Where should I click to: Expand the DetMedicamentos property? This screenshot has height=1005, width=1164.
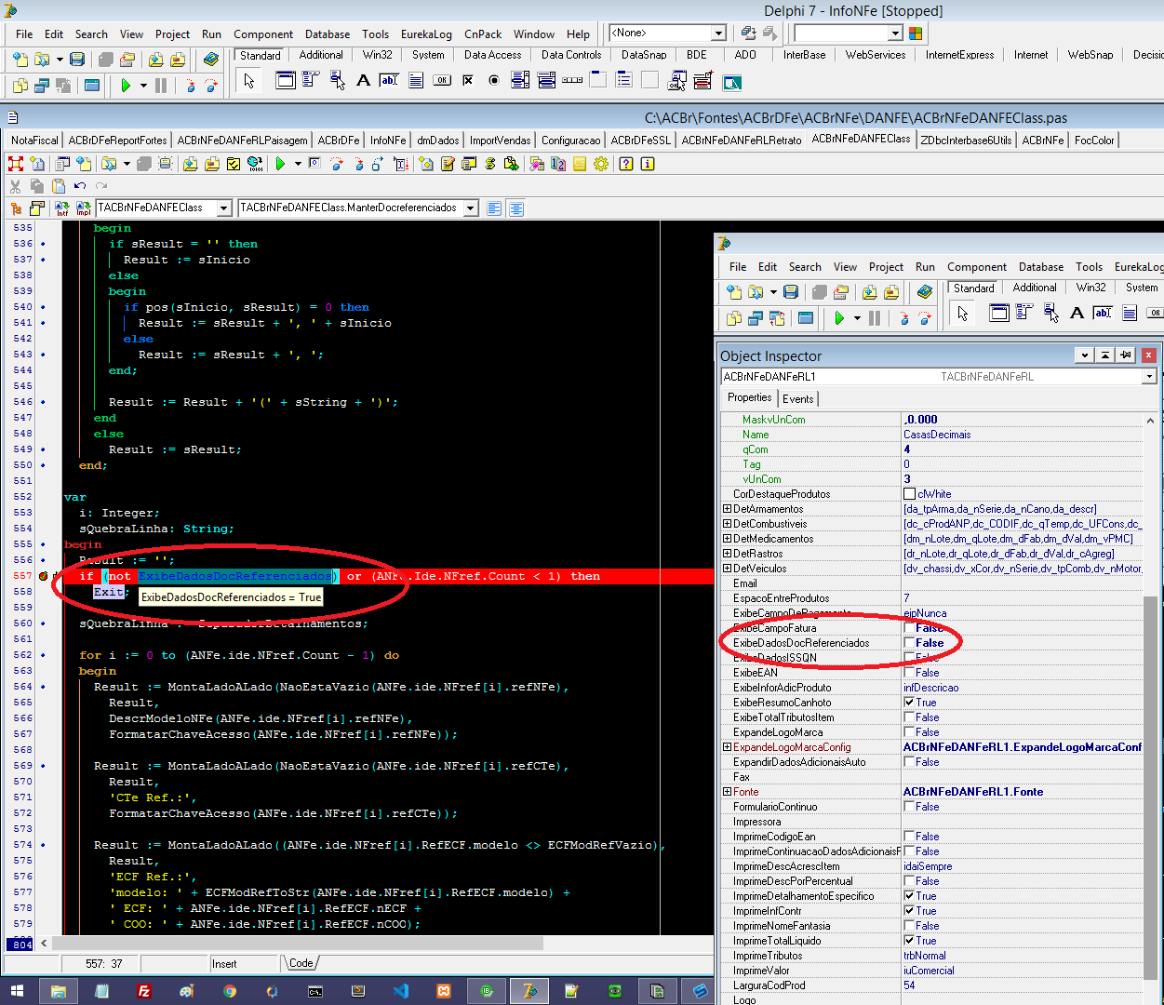[x=728, y=539]
